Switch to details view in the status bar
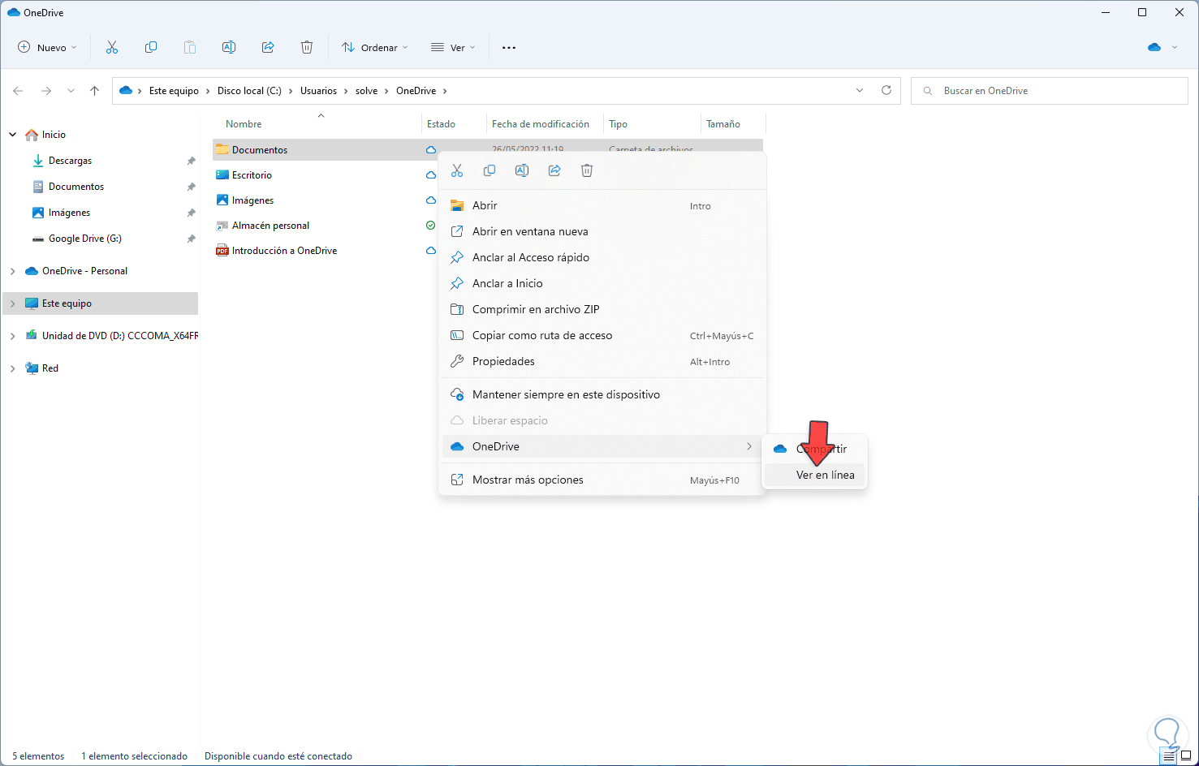The width and height of the screenshot is (1199, 766). click(1169, 756)
